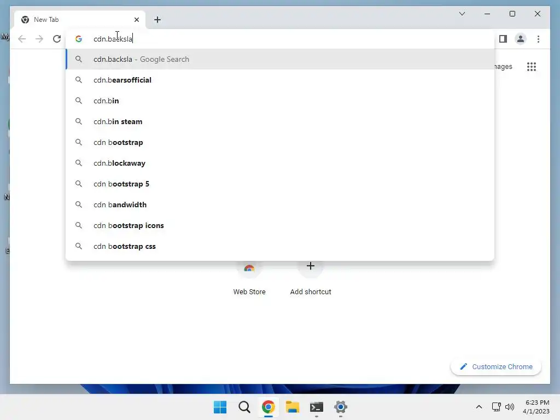
Task: Pick the 'cdn bootstrap' suggestion
Action: pos(280,142)
